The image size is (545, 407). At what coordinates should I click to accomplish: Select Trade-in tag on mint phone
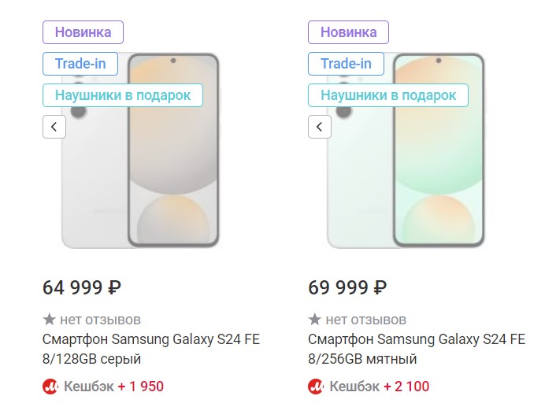tap(347, 64)
